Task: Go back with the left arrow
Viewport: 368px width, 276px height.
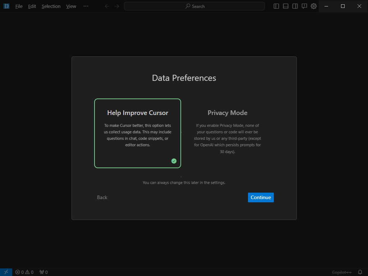Action: point(107,6)
